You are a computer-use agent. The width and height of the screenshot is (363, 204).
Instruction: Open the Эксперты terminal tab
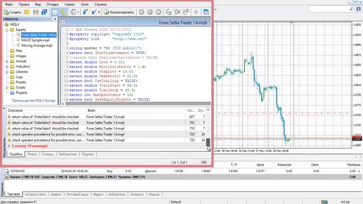tap(137, 194)
